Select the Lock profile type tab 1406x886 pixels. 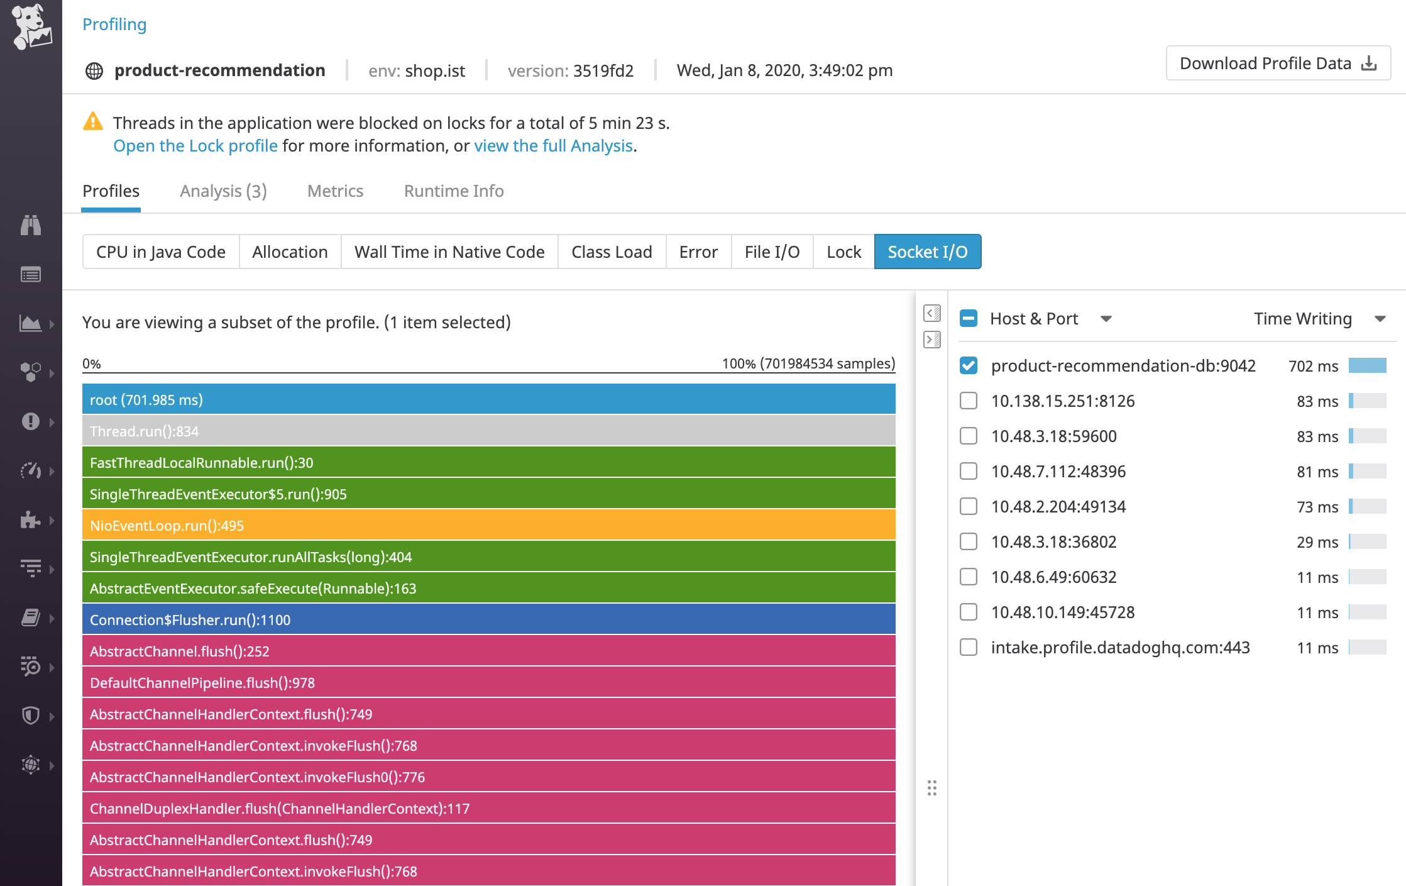843,252
